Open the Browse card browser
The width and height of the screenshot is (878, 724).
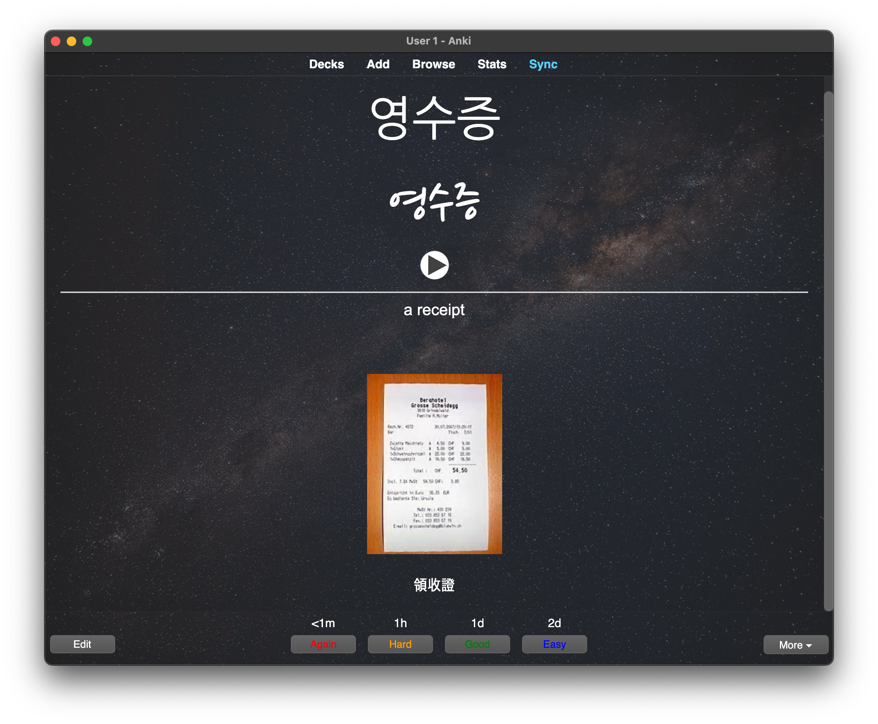click(x=433, y=64)
